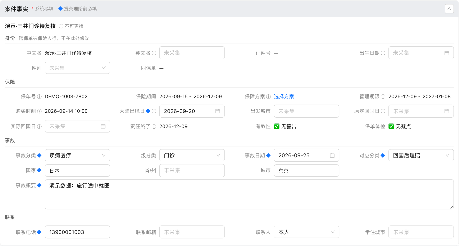Click the info icon next to 不可更换
The width and height of the screenshot is (459, 246).
click(x=61, y=26)
